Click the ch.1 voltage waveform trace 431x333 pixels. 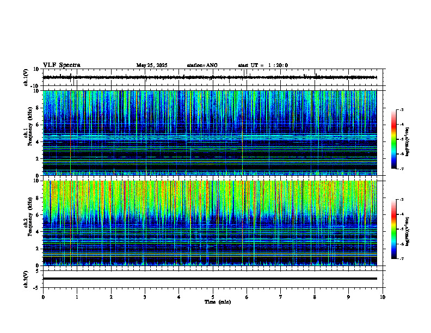(210, 77)
